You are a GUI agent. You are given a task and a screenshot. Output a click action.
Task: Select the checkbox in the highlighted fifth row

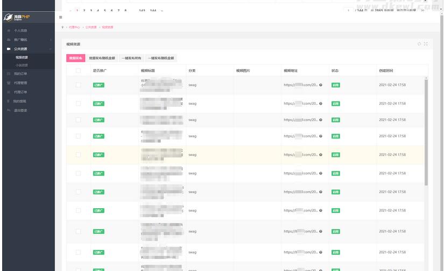click(x=78, y=155)
